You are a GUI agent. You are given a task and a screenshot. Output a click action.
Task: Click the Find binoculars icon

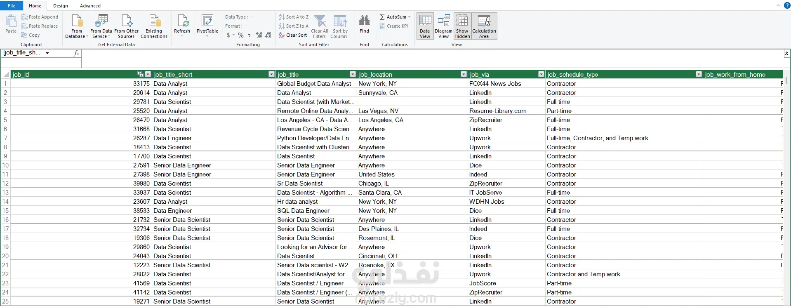pyautogui.click(x=364, y=21)
